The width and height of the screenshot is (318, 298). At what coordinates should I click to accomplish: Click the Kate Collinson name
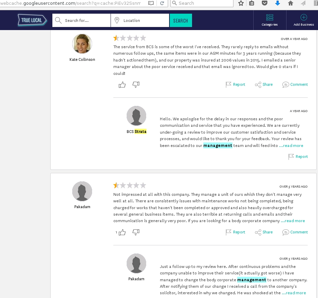click(x=82, y=59)
